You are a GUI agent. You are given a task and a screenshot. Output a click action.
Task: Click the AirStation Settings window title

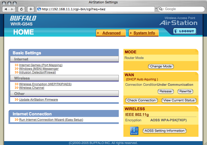pyautogui.click(x=103, y=2)
